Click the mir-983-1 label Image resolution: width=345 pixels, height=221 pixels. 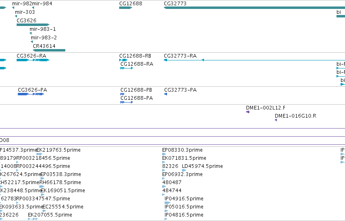43,29
